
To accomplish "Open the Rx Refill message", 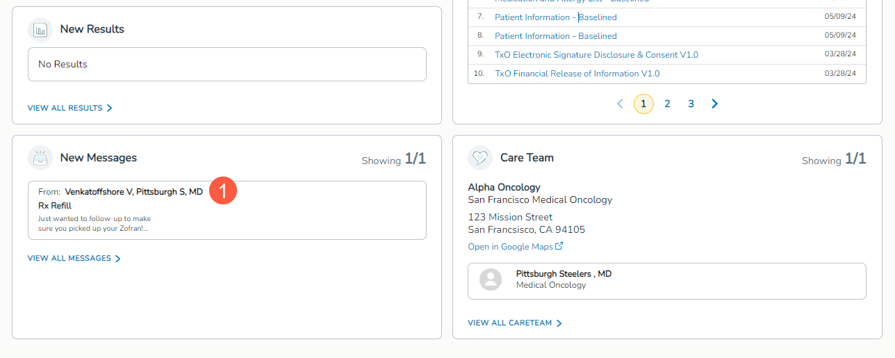I will (x=227, y=211).
